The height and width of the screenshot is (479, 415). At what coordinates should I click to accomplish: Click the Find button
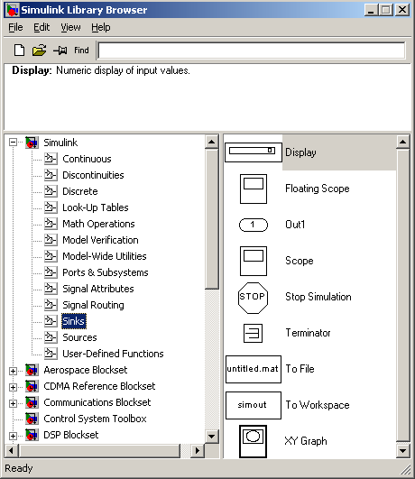point(81,51)
